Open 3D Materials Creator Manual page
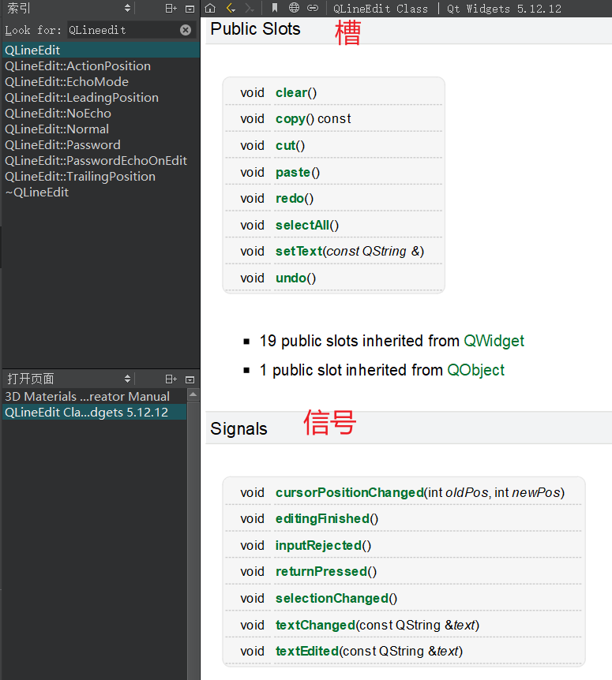Viewport: 612px width, 680px height. tap(95, 396)
